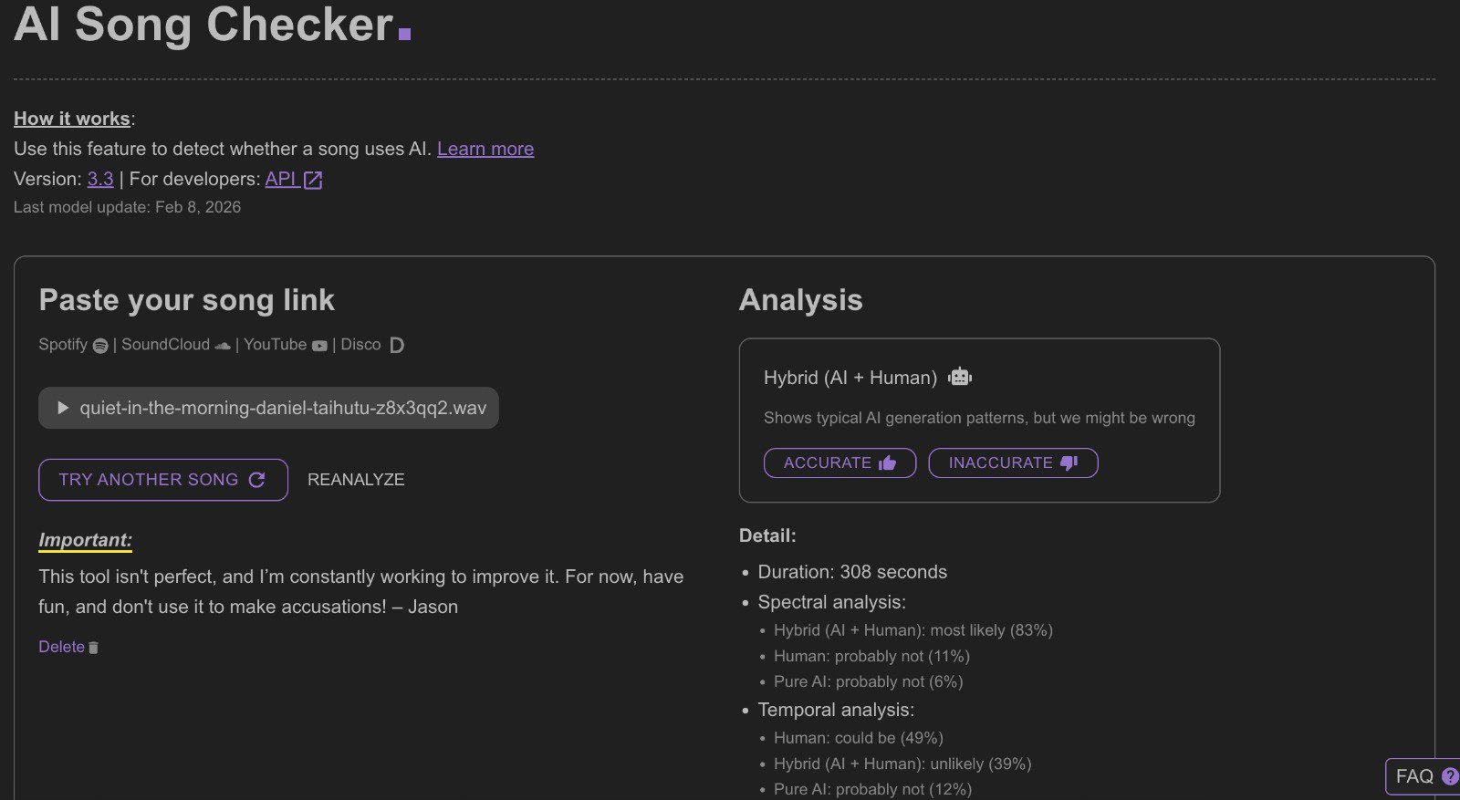Viewport: 1460px width, 800px height.
Task: Click 'Human: could be (49%)' line
Action: (x=859, y=738)
